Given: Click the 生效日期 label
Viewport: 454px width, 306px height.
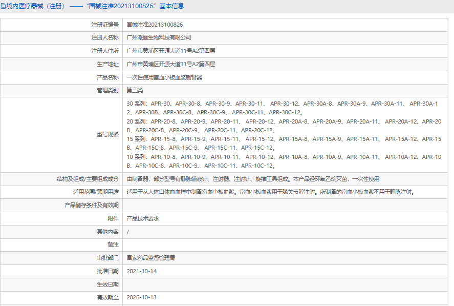Looking at the screenshot, I should [x=107, y=285].
